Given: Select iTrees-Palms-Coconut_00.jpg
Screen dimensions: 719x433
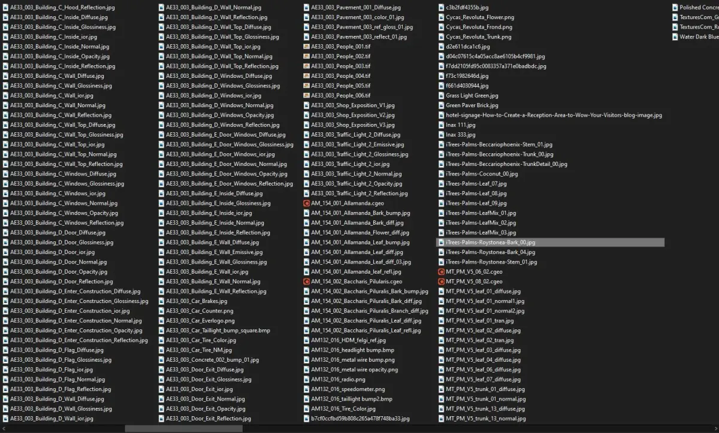Looking at the screenshot, I should pyautogui.click(x=482, y=174).
